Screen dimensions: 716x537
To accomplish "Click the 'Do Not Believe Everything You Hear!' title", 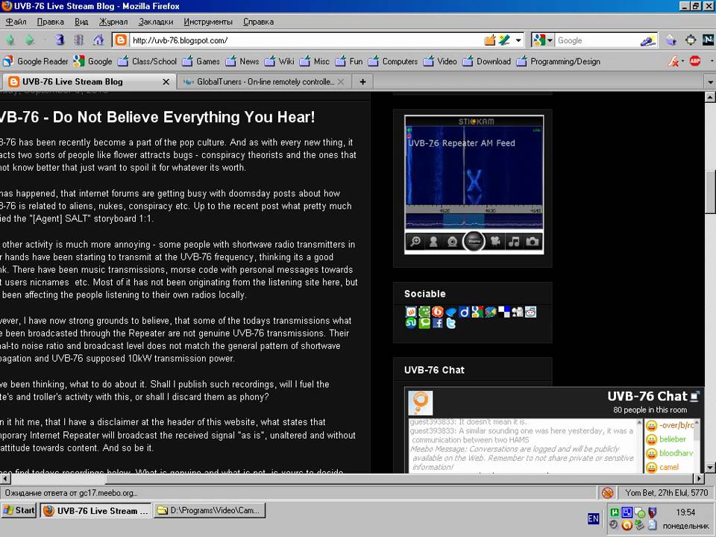I will (183, 117).
